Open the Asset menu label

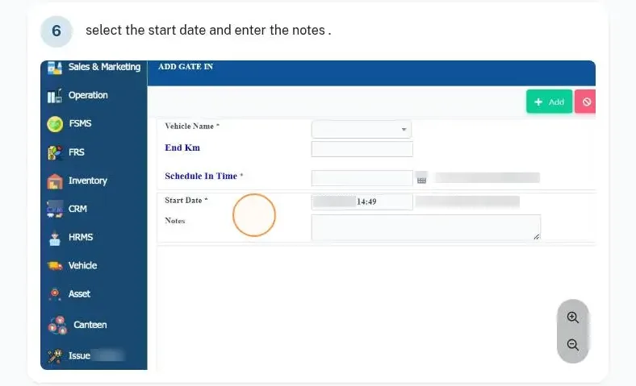79,293
